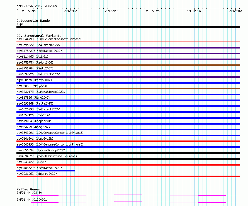Image resolution: width=248 pixels, height=206 pixels.
Task: Click the purple bar under nsv6595620
Action: pos(128,48)
